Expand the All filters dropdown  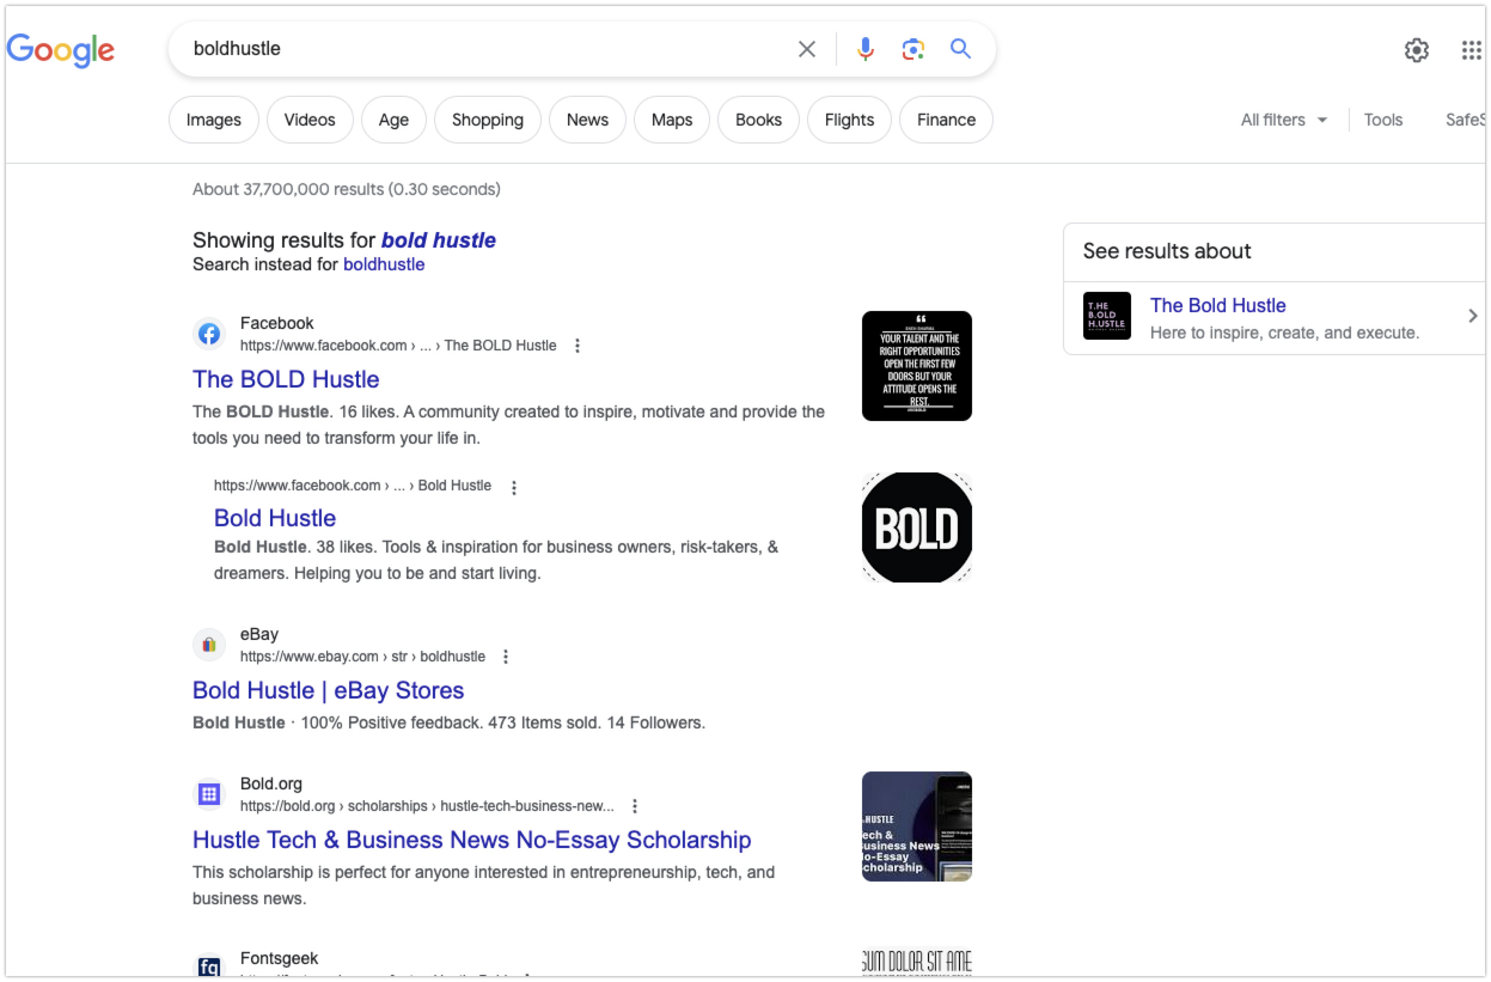(x=1283, y=120)
